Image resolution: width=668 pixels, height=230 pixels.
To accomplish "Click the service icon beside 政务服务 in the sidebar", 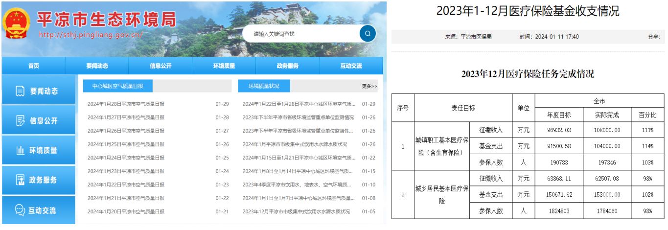I will pos(20,180).
